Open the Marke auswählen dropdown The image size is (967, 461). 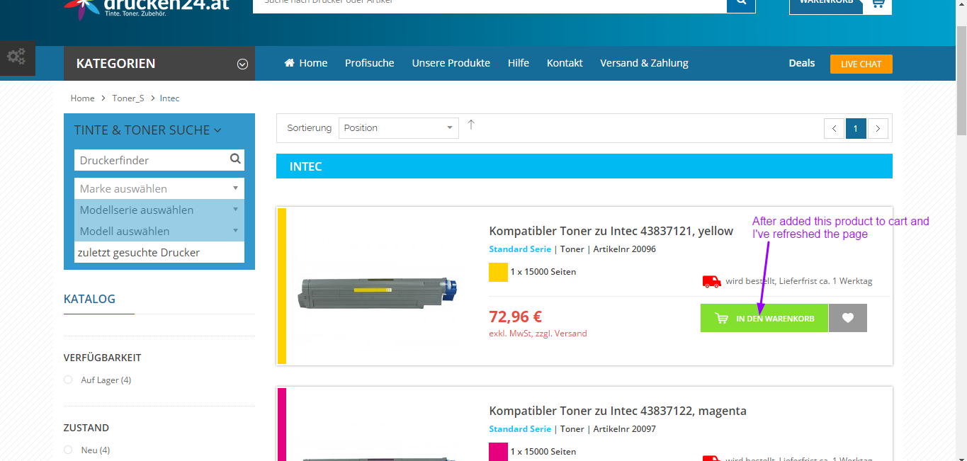[x=159, y=188]
